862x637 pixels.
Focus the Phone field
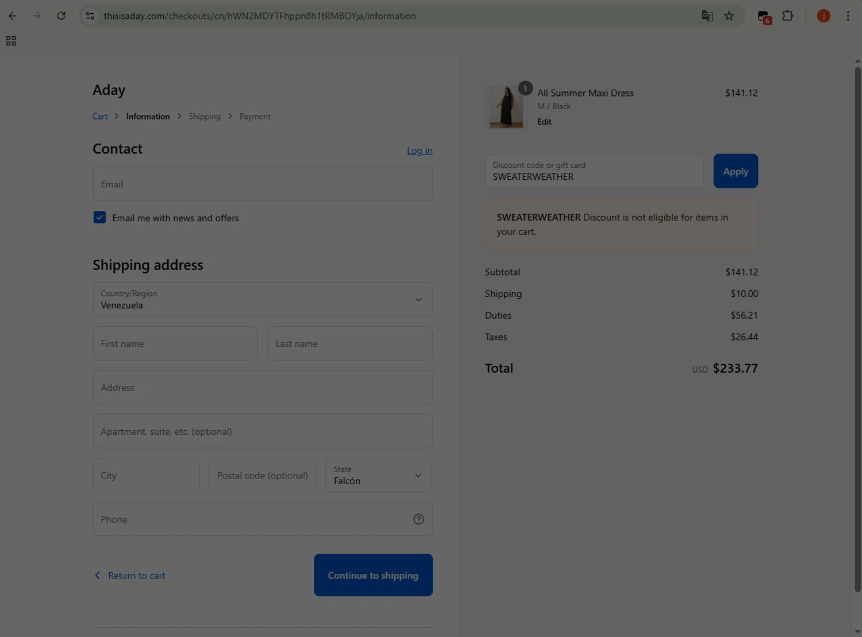[x=263, y=519]
